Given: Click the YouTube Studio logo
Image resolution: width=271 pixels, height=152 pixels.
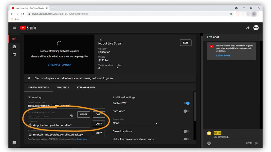Looking at the screenshot, I should [28, 28].
